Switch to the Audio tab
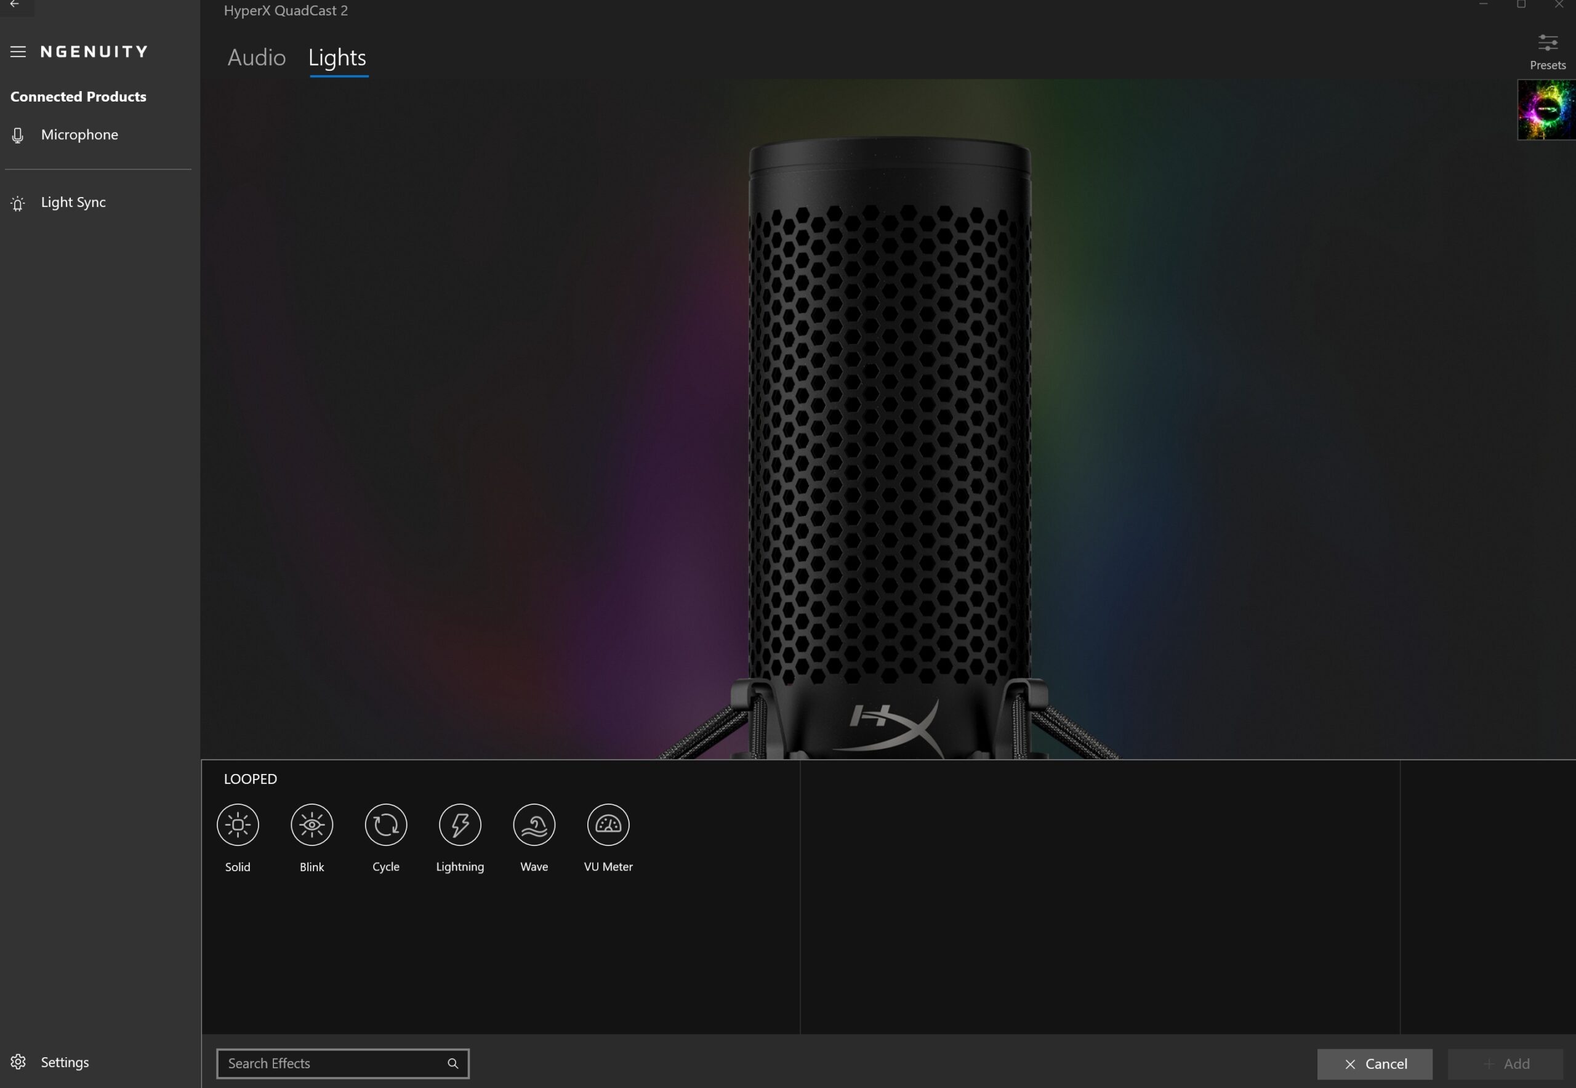 [256, 58]
